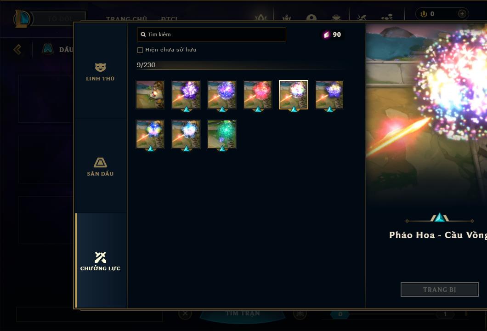Select the blue-yellow firework thumbnail in second row

pyautogui.click(x=150, y=134)
